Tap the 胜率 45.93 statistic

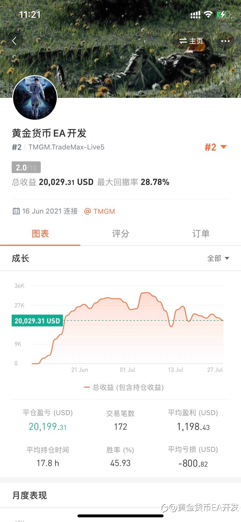[120, 457]
